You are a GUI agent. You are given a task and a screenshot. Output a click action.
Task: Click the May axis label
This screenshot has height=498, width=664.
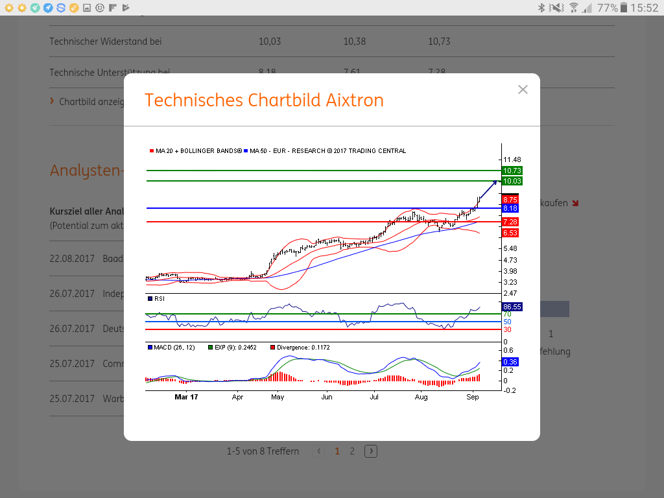[278, 397]
